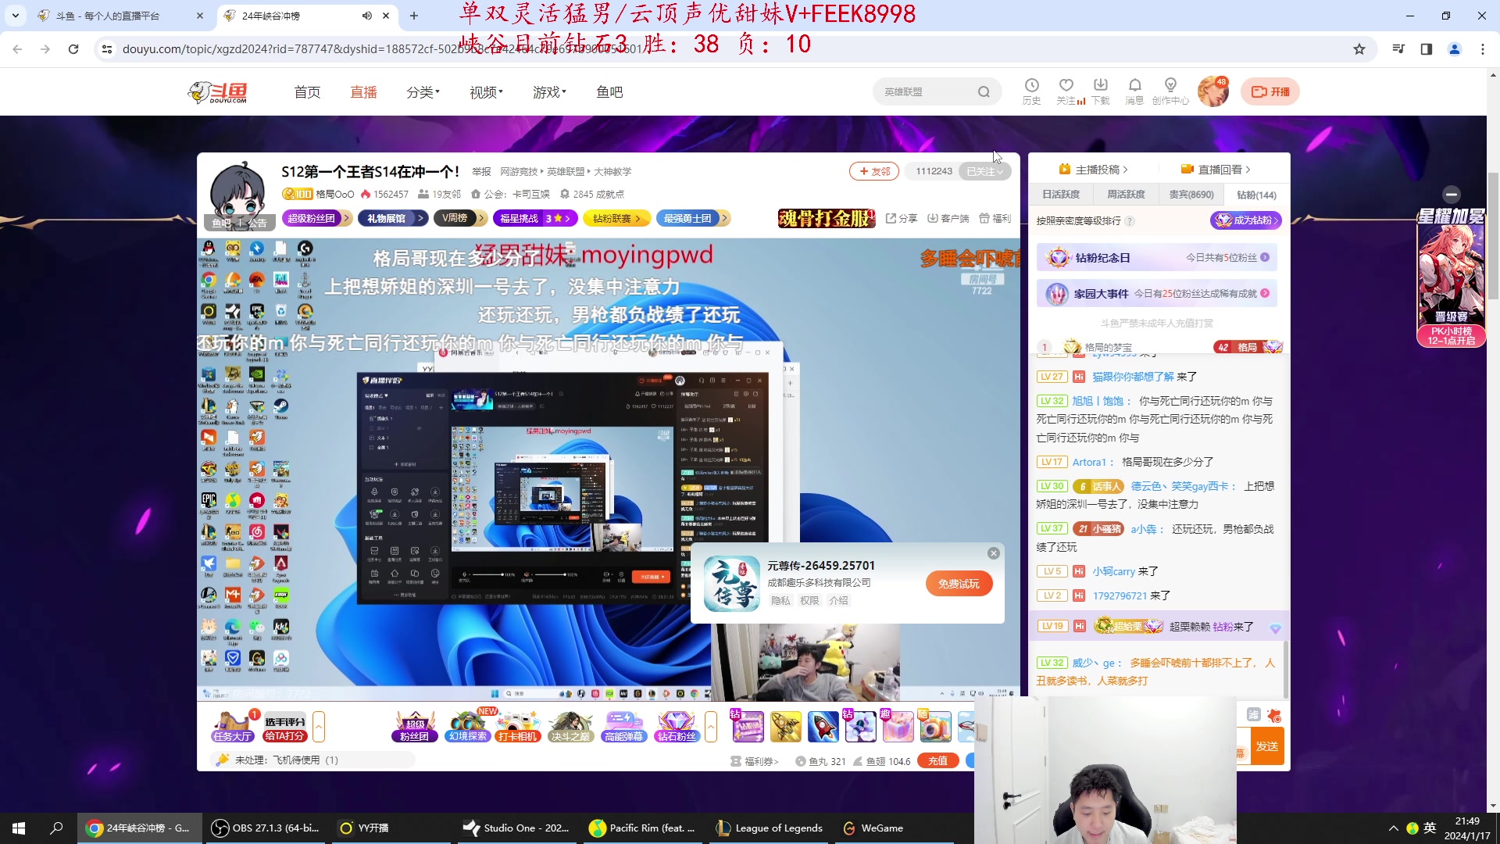Open Chrome tab search dropdown arrow
Image resolution: width=1500 pixels, height=844 pixels.
coord(16,16)
